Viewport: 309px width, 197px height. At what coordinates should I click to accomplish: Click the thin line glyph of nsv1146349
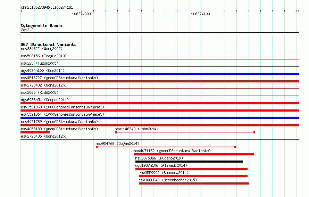(185, 132)
